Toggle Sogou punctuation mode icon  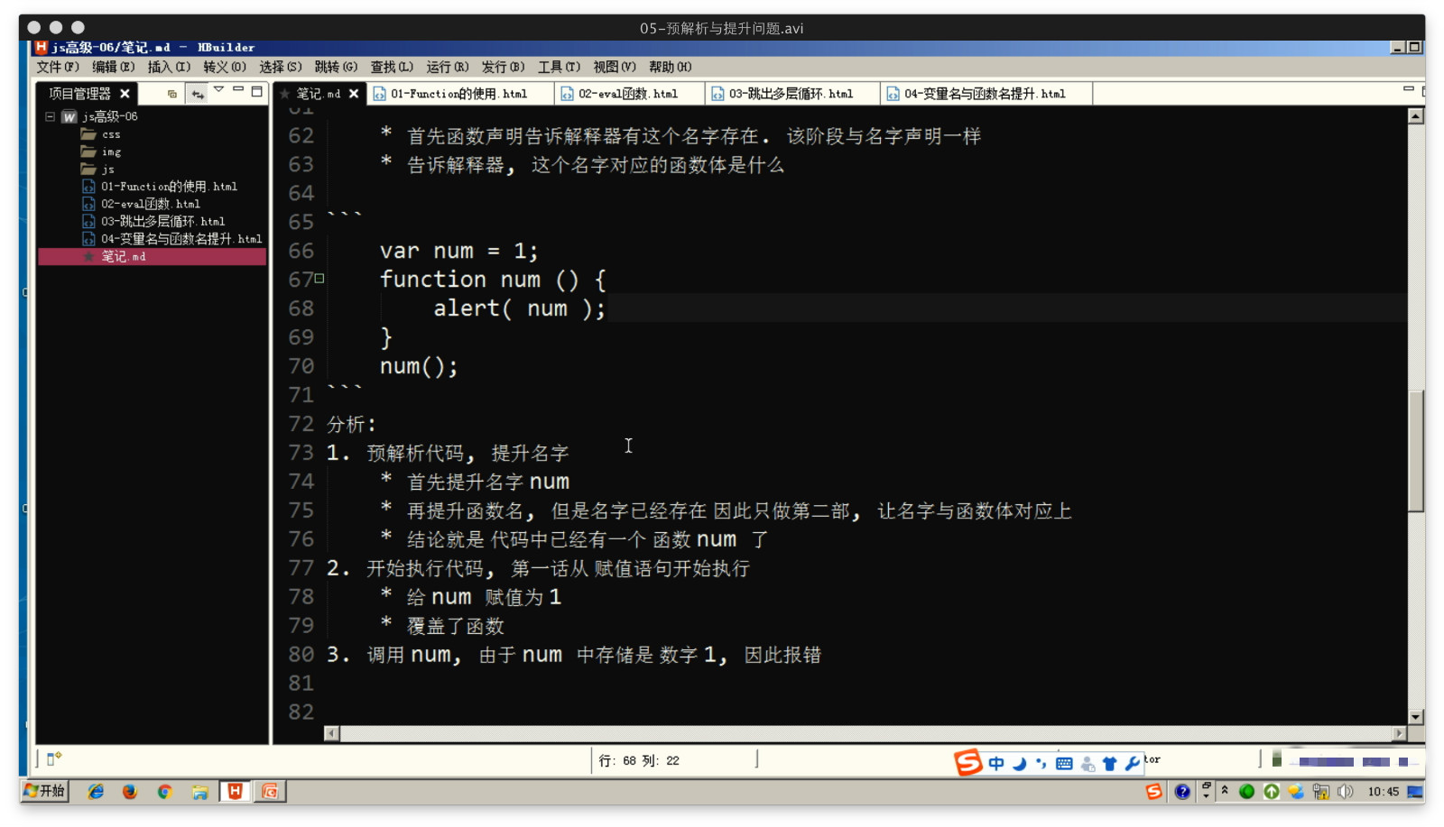click(1041, 763)
